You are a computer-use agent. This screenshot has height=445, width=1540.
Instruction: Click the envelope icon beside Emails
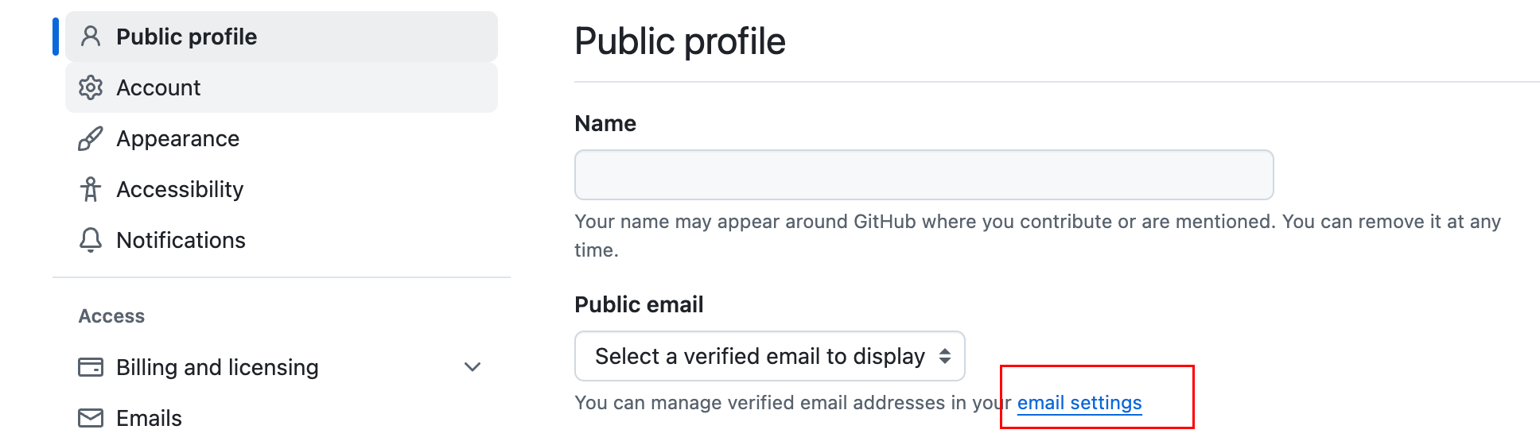[91, 418]
